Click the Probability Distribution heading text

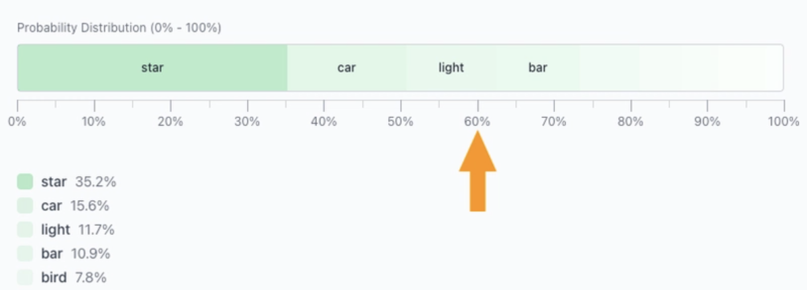tap(119, 28)
